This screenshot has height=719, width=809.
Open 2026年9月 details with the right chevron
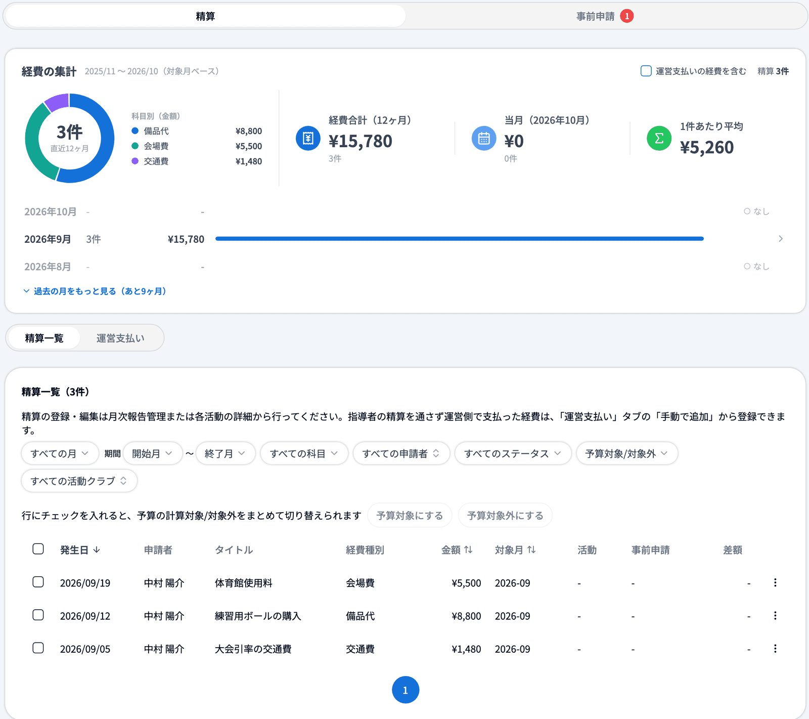[781, 239]
